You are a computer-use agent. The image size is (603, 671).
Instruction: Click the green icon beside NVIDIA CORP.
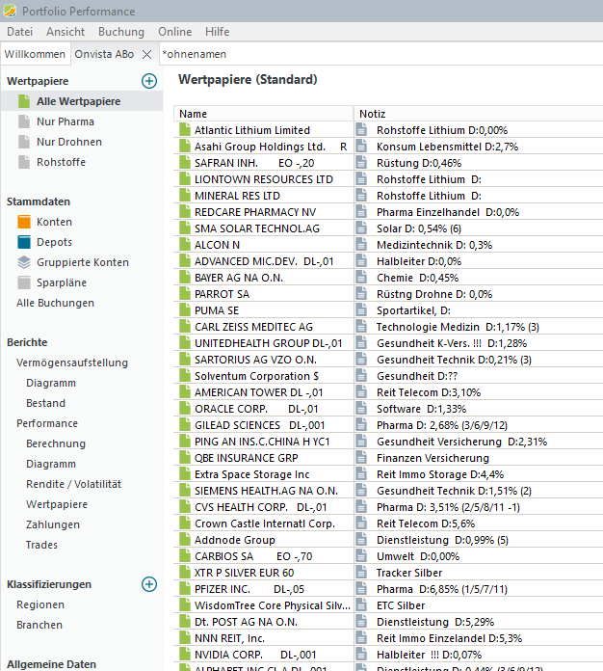pos(185,655)
